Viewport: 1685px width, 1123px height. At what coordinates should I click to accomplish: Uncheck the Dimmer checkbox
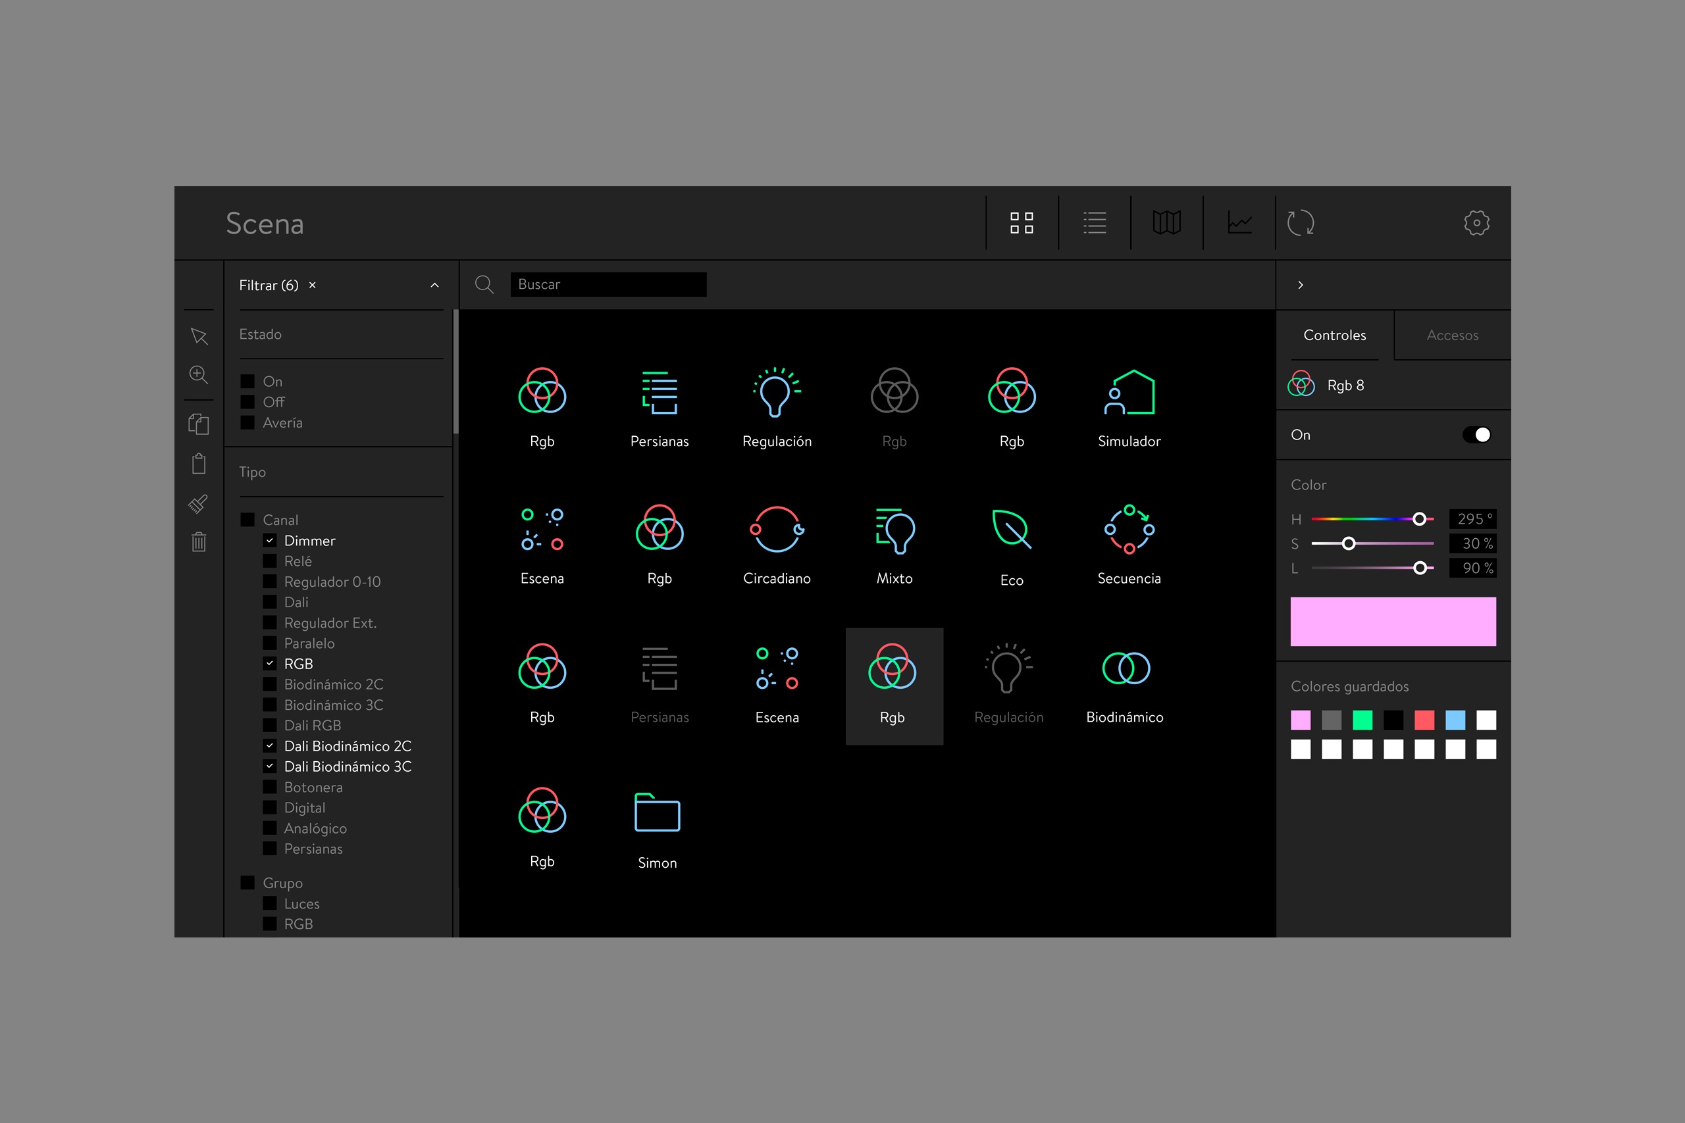pos(270,541)
